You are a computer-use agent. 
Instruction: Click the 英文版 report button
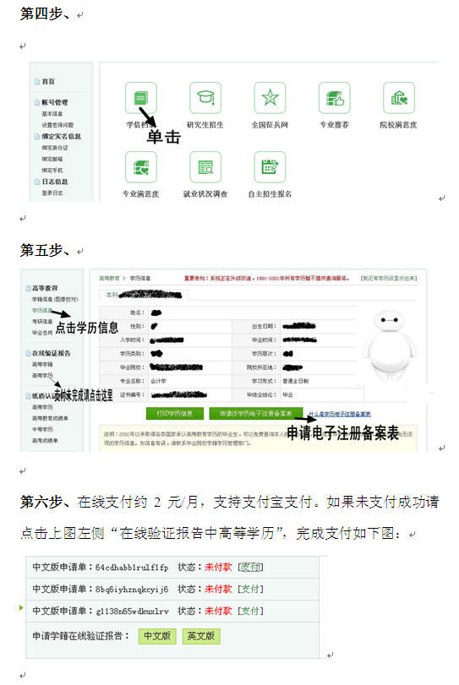[201, 636]
